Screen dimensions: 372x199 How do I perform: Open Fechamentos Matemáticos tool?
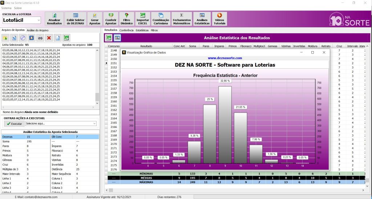[182, 19]
